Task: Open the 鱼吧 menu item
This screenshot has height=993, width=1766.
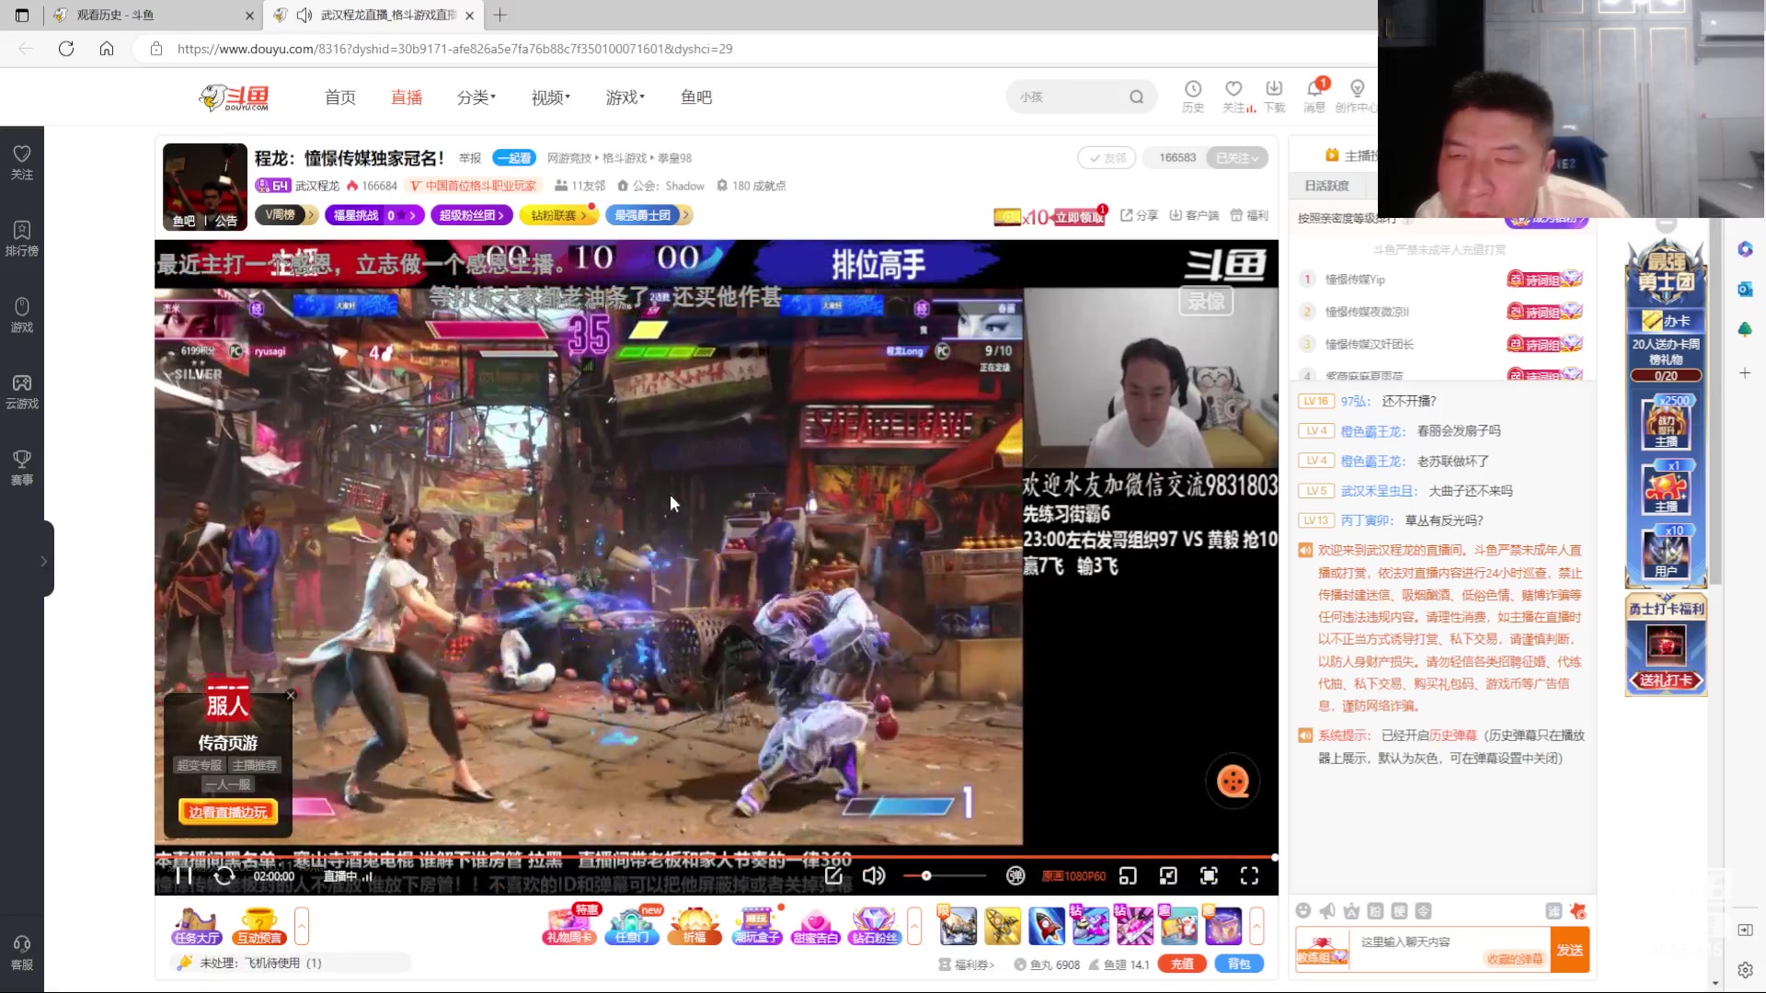Action: (x=696, y=97)
